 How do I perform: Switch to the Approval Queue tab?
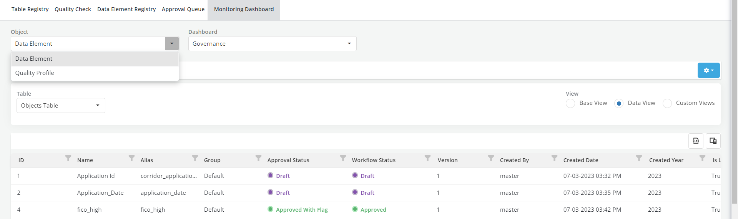coord(183,9)
